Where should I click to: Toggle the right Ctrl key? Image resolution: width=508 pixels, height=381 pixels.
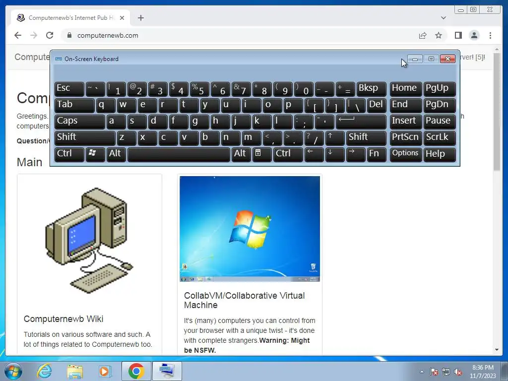288,154
